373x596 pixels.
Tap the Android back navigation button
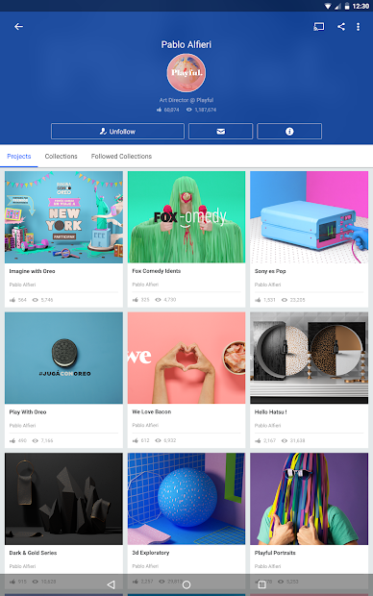(x=111, y=584)
